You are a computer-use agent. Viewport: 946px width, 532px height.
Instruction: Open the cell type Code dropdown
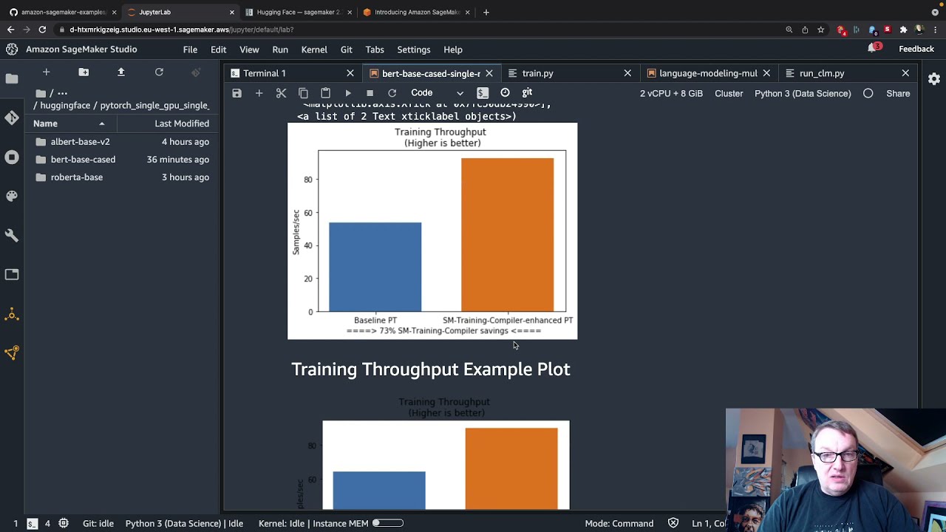point(437,93)
